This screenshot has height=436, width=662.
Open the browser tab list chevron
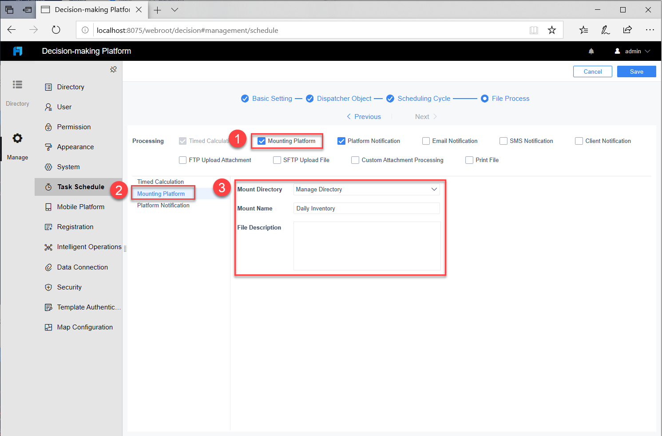point(174,9)
